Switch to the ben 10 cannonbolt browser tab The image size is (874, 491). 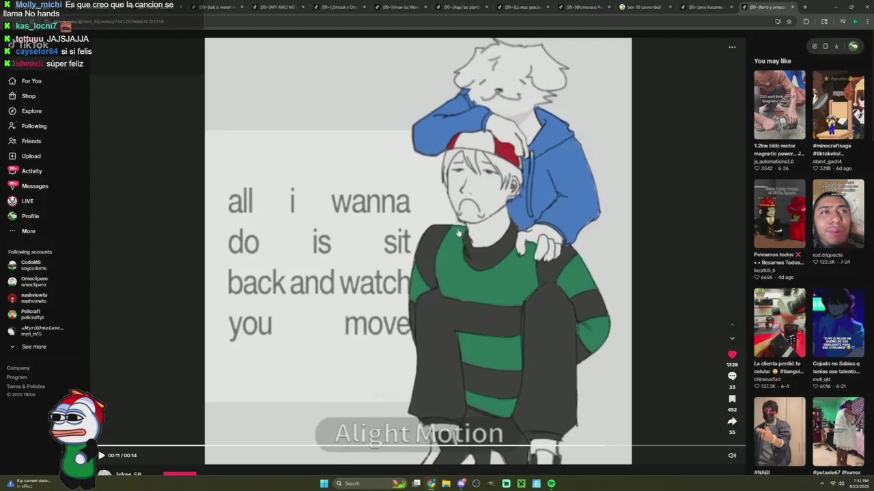point(645,7)
